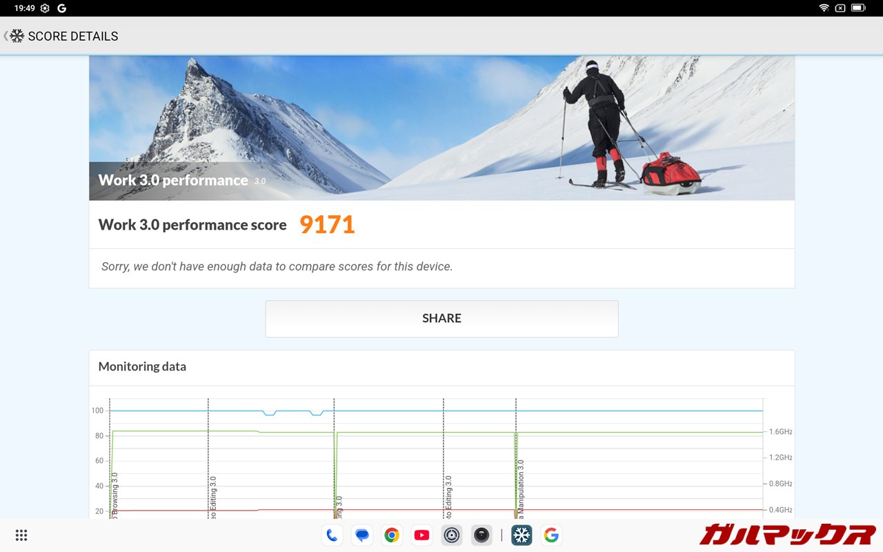
Task: Switch to PCMark app in taskbar
Action: (521, 535)
